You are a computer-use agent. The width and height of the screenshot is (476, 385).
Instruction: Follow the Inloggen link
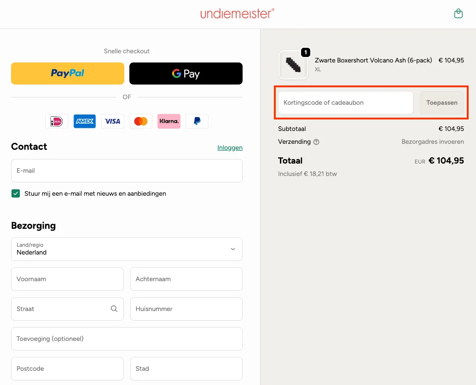230,147
